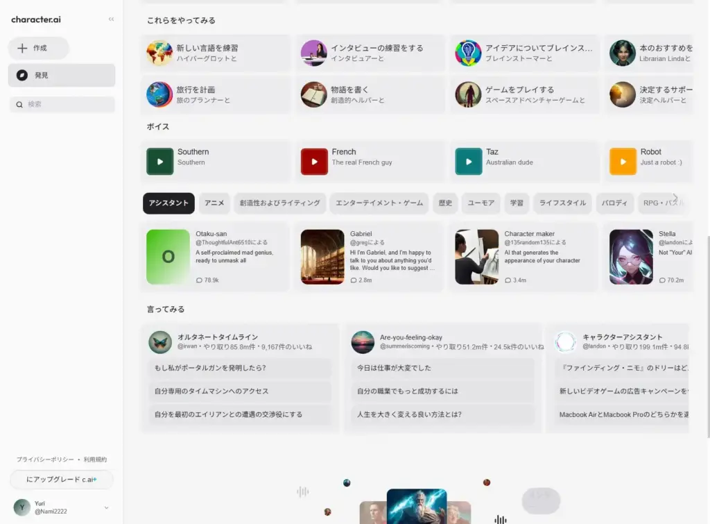Click the character.ai logo
This screenshot has width=710, height=524.
(x=36, y=19)
